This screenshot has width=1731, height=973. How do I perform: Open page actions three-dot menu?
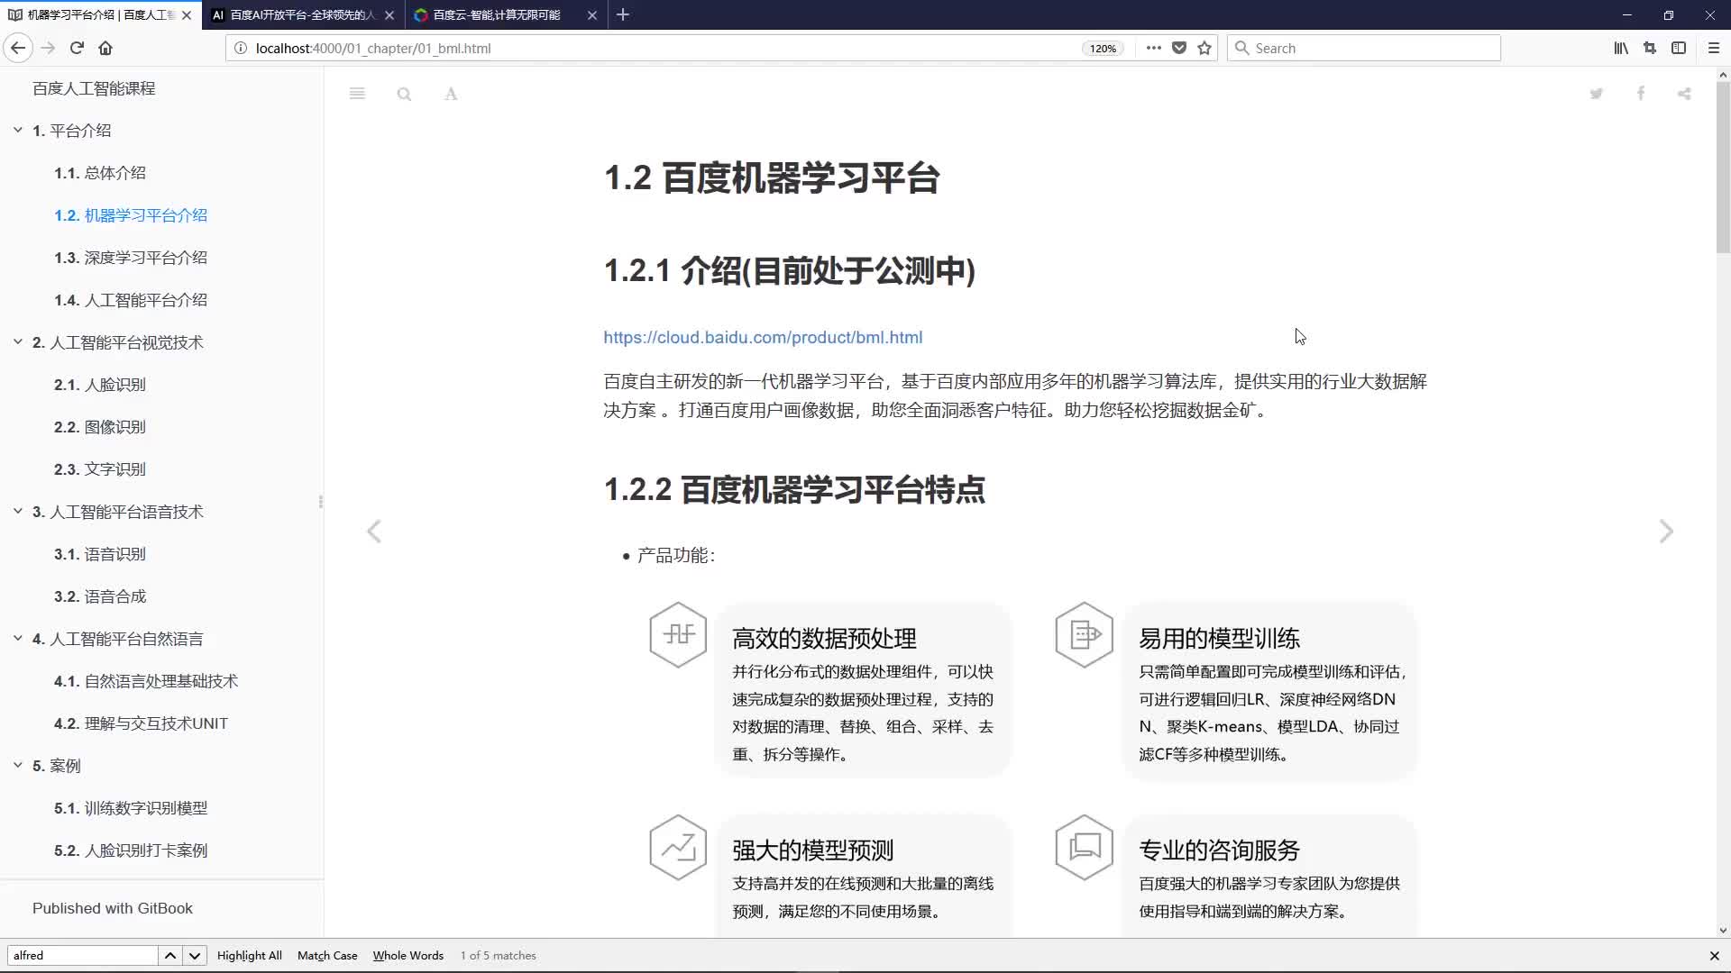[x=1153, y=48]
